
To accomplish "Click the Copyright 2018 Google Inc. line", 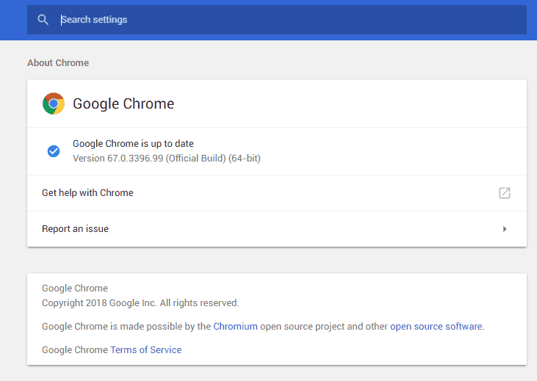I will (x=140, y=303).
